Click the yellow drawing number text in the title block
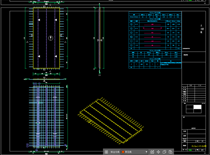 click(199, 146)
